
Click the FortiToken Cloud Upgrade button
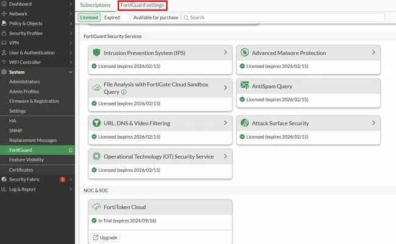(105, 237)
